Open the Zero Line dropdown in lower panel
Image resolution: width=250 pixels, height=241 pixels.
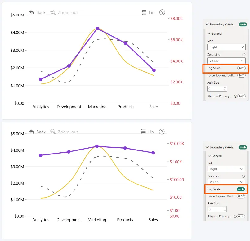226,182
